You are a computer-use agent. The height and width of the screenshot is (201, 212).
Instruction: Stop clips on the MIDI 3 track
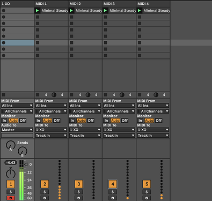coord(106,95)
